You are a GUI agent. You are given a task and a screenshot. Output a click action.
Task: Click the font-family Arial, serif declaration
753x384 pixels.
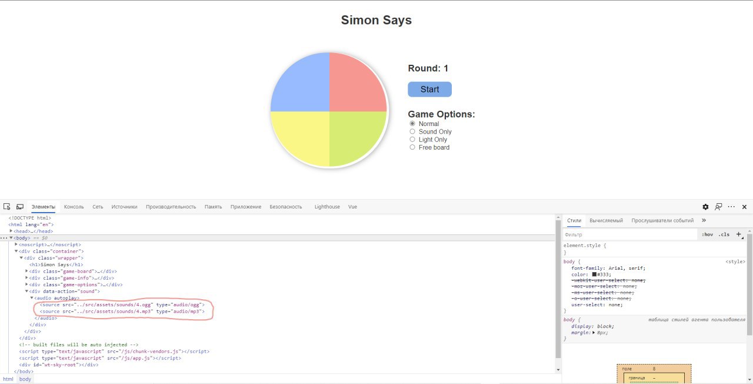pos(608,268)
